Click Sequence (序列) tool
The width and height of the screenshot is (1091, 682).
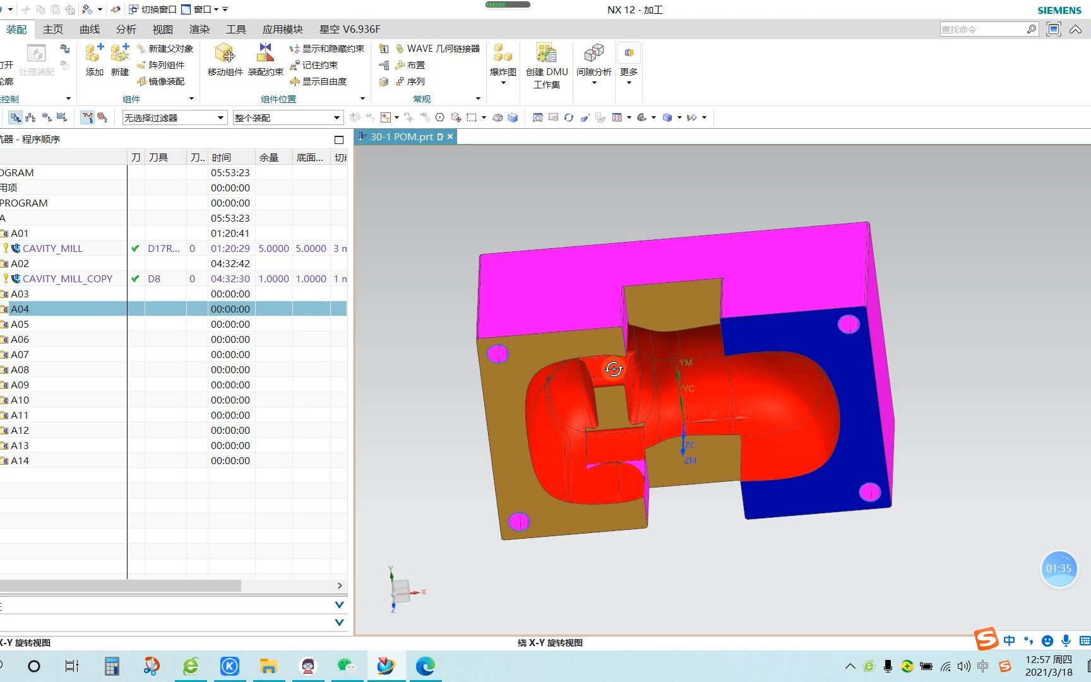(410, 81)
